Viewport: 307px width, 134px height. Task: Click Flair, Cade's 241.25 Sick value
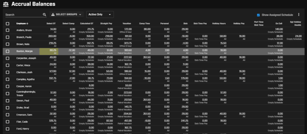coord(185,121)
